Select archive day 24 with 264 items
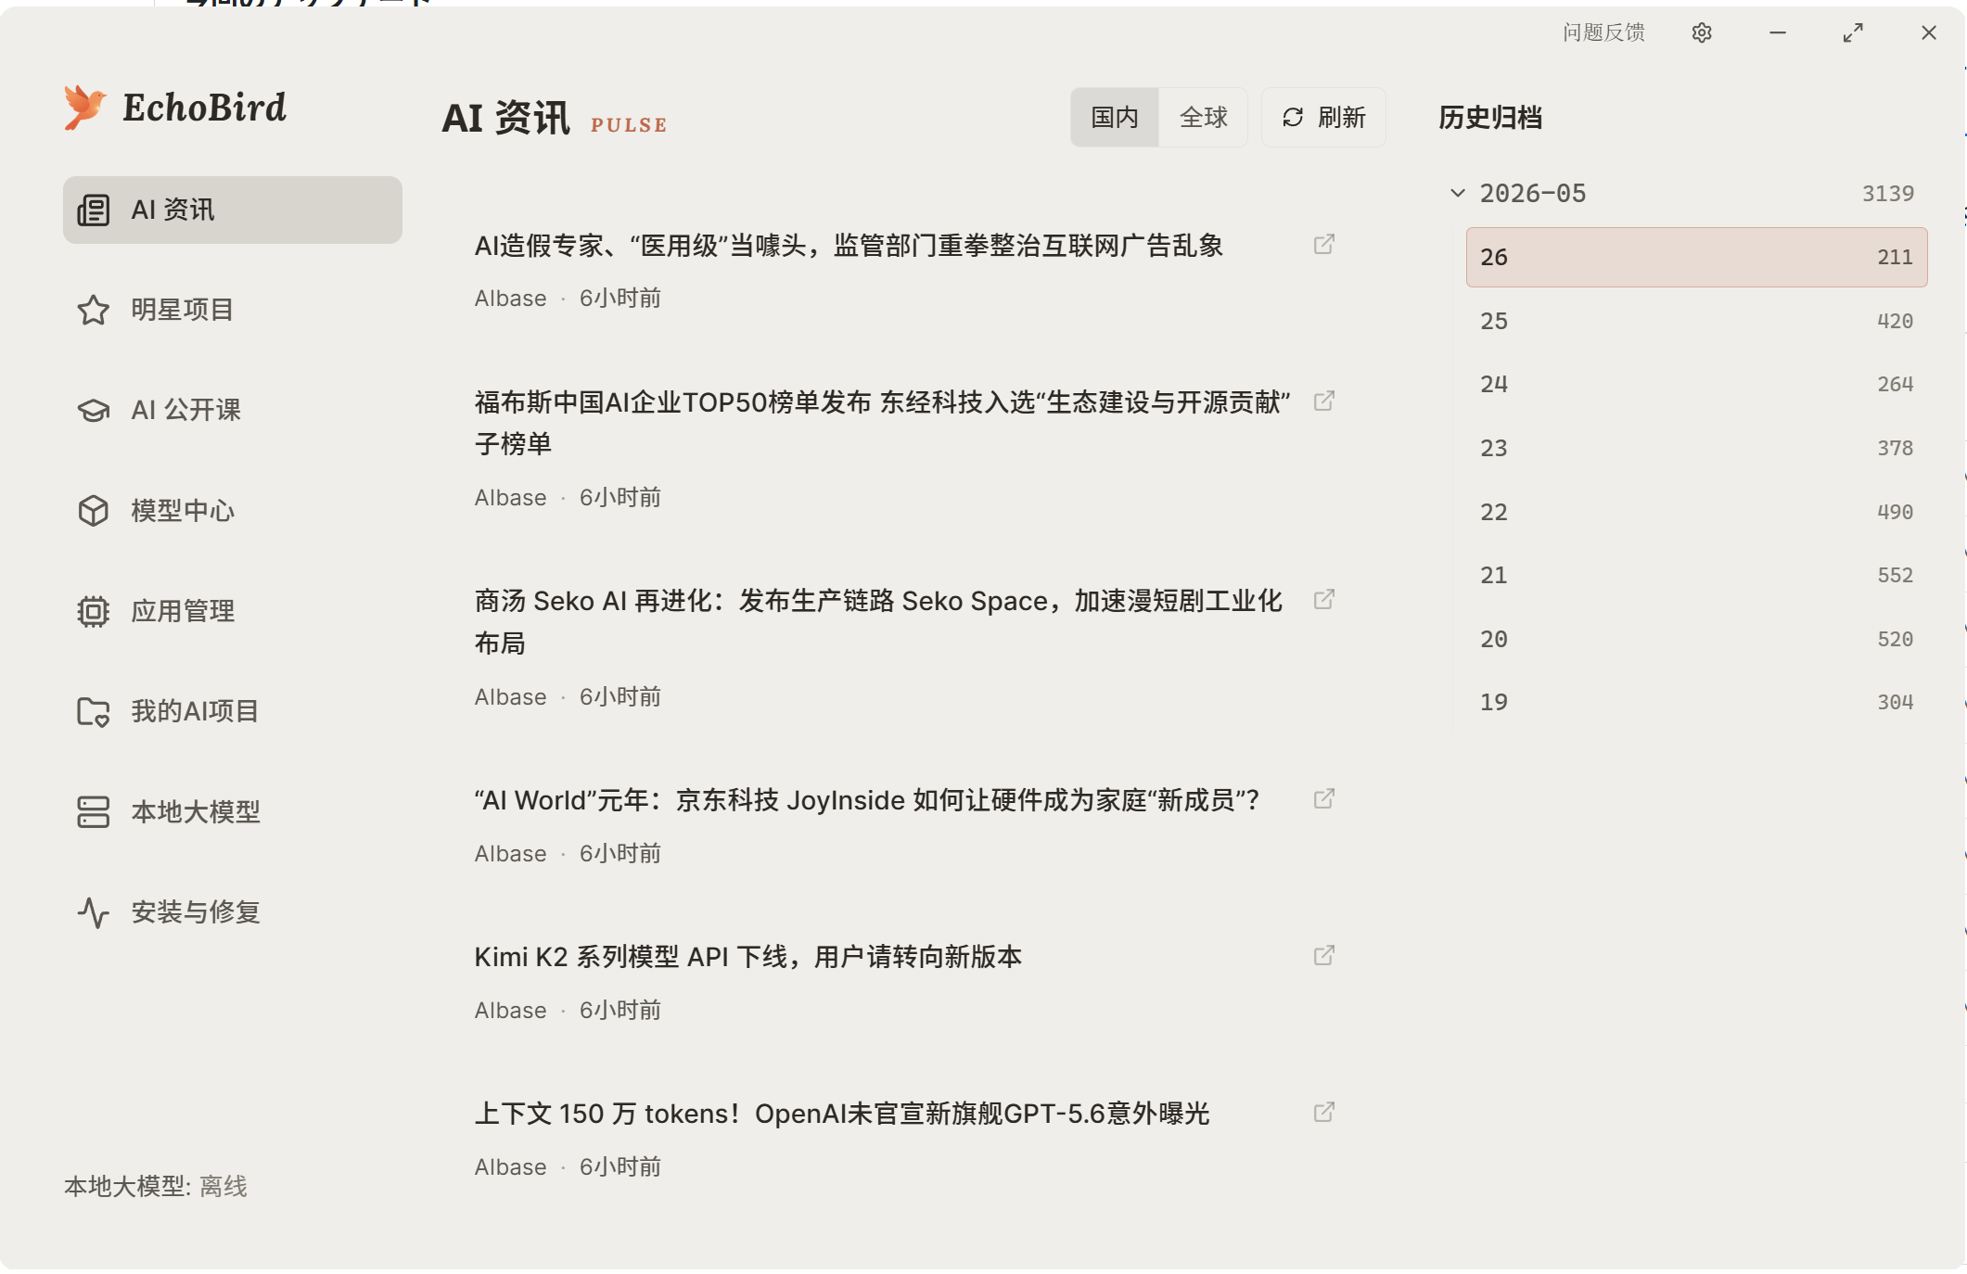Image resolution: width=1967 pixels, height=1274 pixels. [1696, 384]
